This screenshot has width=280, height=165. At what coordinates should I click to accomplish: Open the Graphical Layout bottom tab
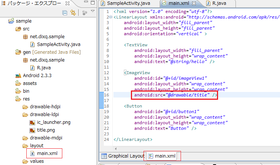123,156
